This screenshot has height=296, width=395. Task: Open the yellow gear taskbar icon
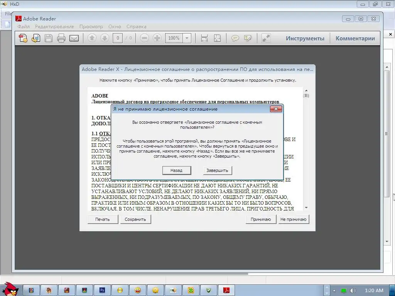[x=155, y=290]
